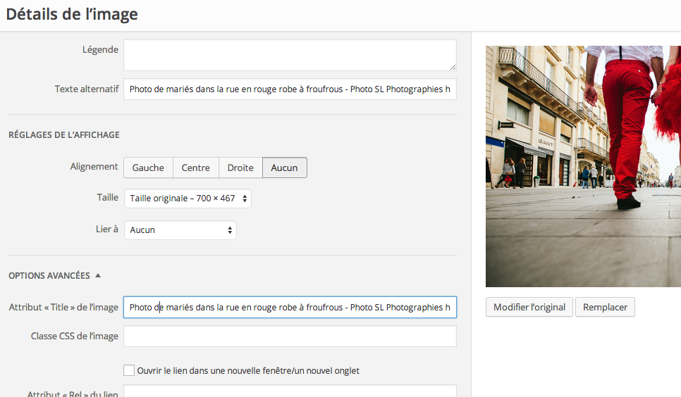This screenshot has height=397, width=681.
Task: Click the image preview thumbnail
Action: tap(583, 166)
